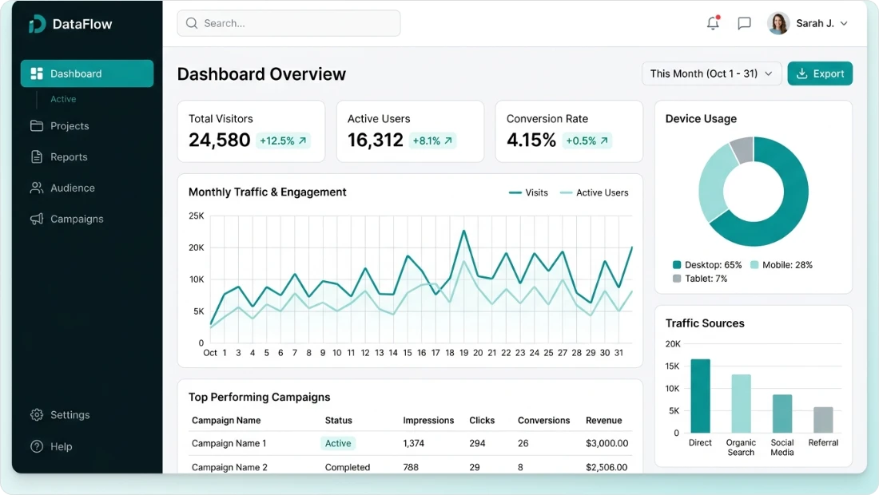Click the Audience people icon
879x495 pixels.
click(37, 188)
